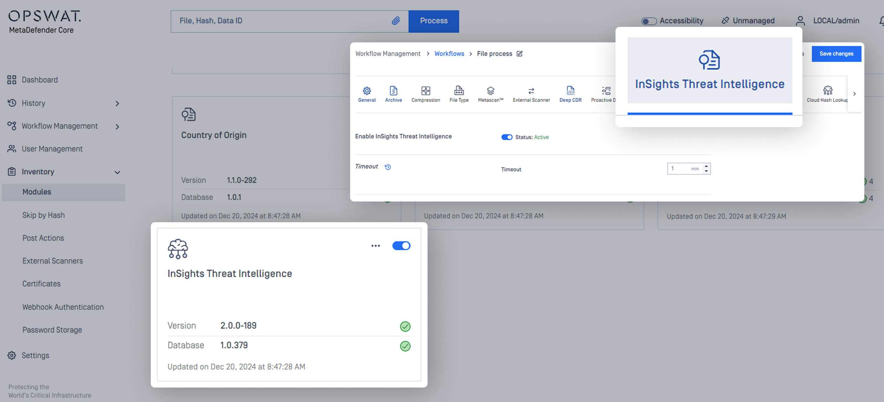Switch to the General workflow tab
The height and width of the screenshot is (402, 884).
[367, 91]
